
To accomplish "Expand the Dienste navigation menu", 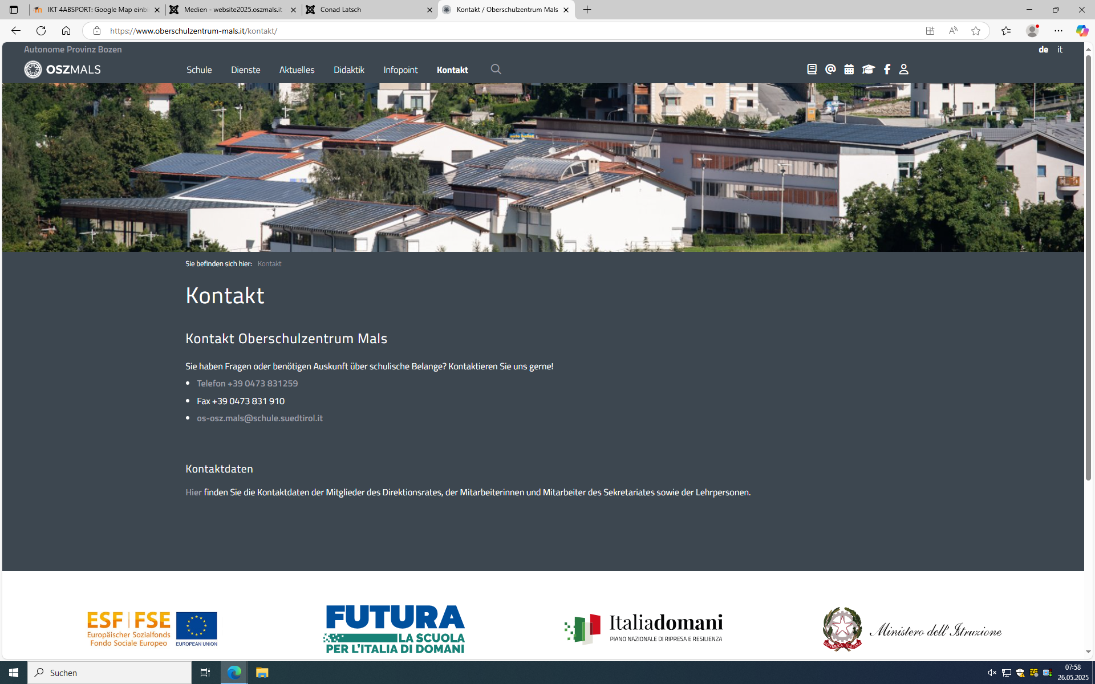I will (245, 70).
